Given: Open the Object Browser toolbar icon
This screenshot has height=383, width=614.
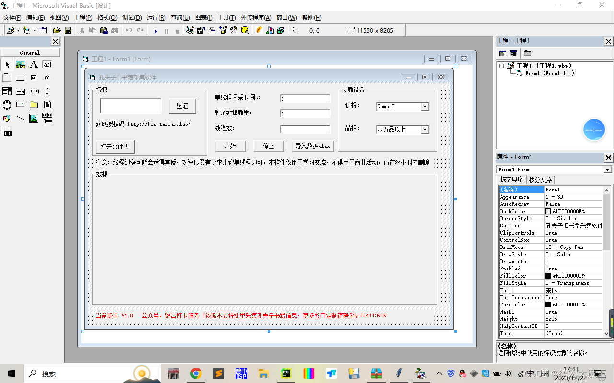Looking at the screenshot, I should coord(223,30).
